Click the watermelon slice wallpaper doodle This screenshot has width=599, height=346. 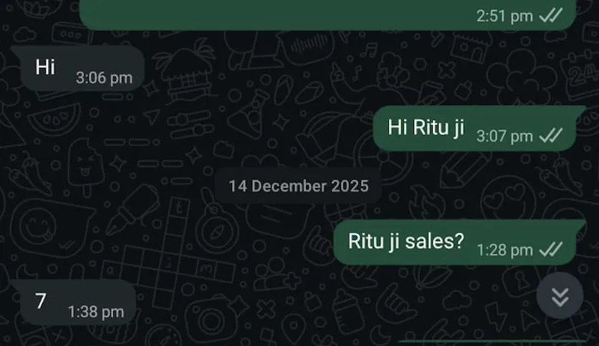click(x=55, y=120)
